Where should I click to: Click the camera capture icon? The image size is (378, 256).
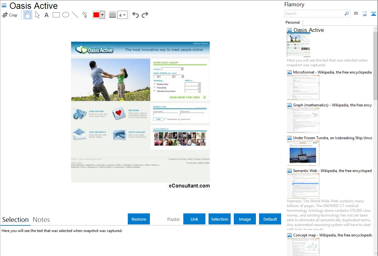(x=356, y=14)
